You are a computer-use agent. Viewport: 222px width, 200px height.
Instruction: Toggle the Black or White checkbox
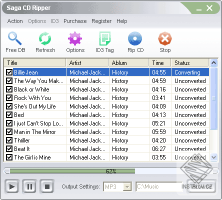coord(9,89)
